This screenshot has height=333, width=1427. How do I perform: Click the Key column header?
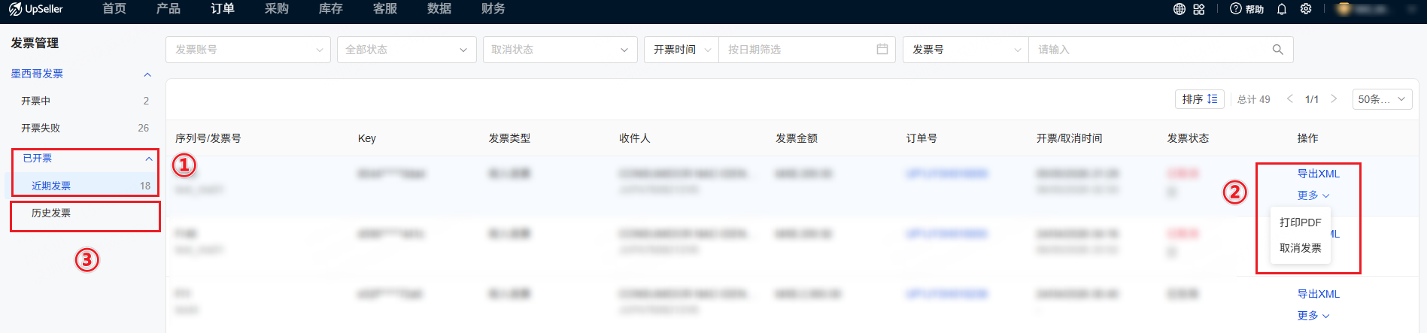point(367,138)
